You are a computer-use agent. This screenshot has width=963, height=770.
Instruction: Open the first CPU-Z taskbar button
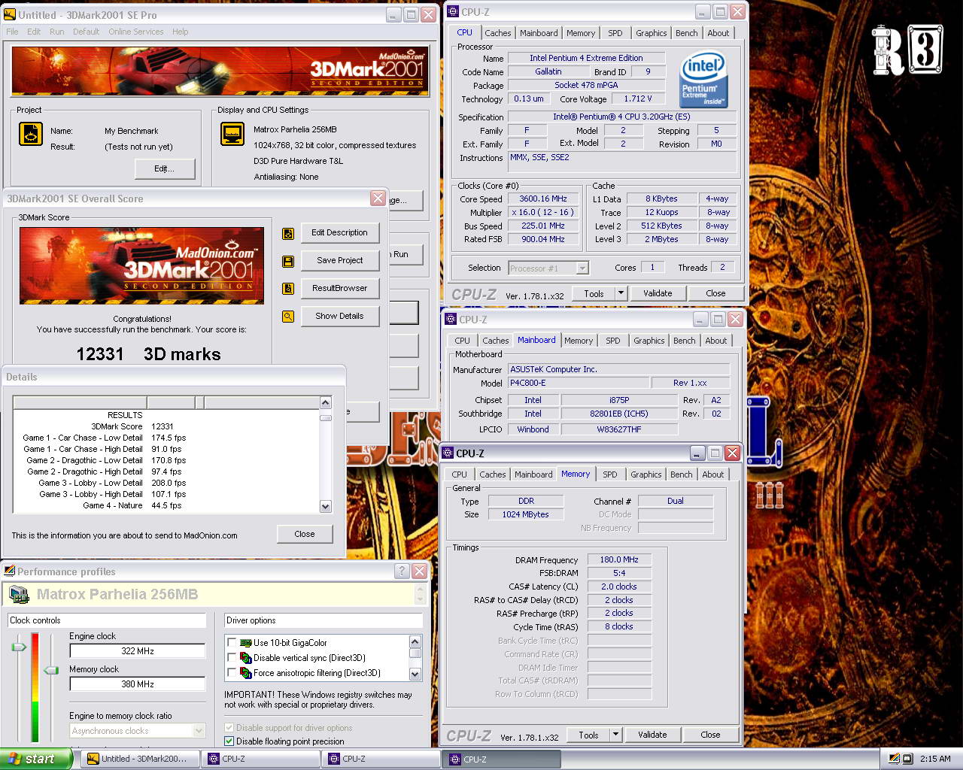pyautogui.click(x=261, y=759)
